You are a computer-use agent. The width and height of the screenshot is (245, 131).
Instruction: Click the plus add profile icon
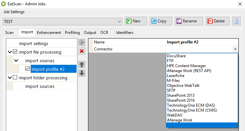coord(82,42)
